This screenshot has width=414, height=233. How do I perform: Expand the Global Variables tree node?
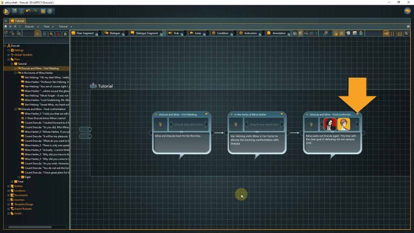[x=9, y=54]
